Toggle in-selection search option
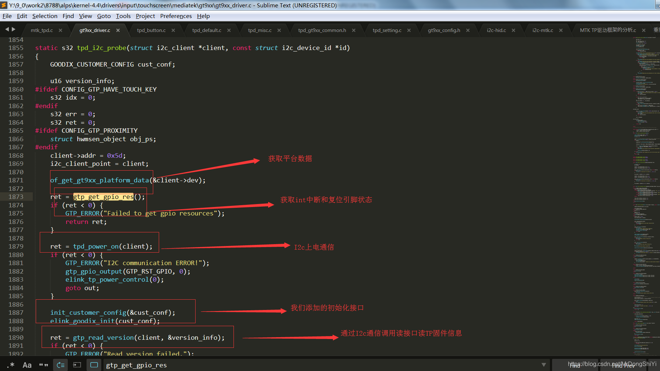The image size is (660, 371). 77,365
